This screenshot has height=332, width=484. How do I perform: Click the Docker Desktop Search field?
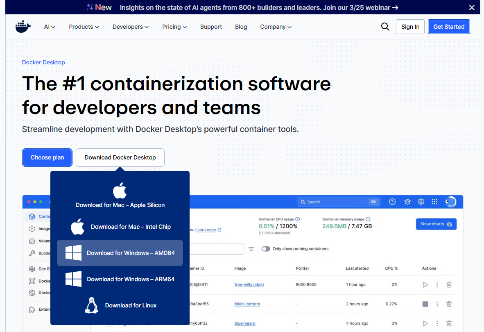[339, 202]
